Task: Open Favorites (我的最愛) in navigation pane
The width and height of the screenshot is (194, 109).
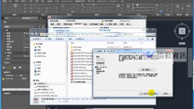Action: (x=38, y=44)
